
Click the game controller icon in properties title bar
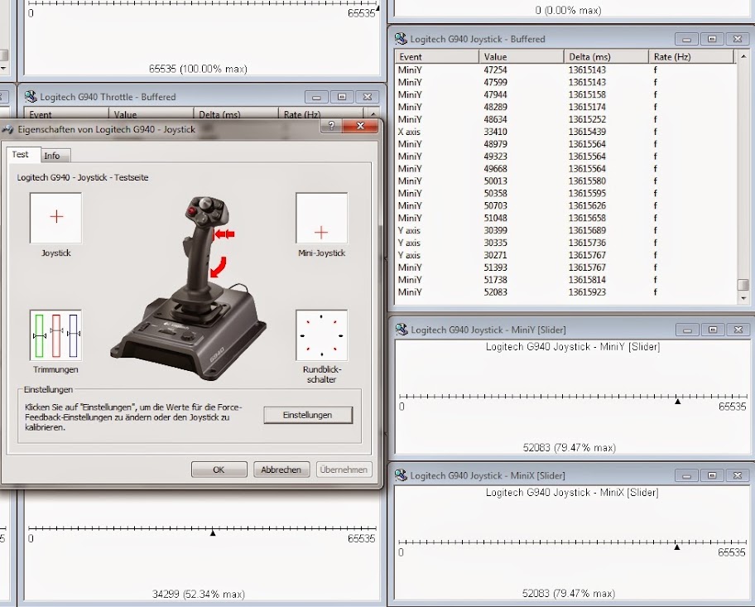click(7, 129)
